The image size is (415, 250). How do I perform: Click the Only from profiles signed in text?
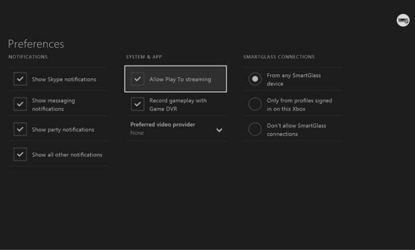pos(299,104)
